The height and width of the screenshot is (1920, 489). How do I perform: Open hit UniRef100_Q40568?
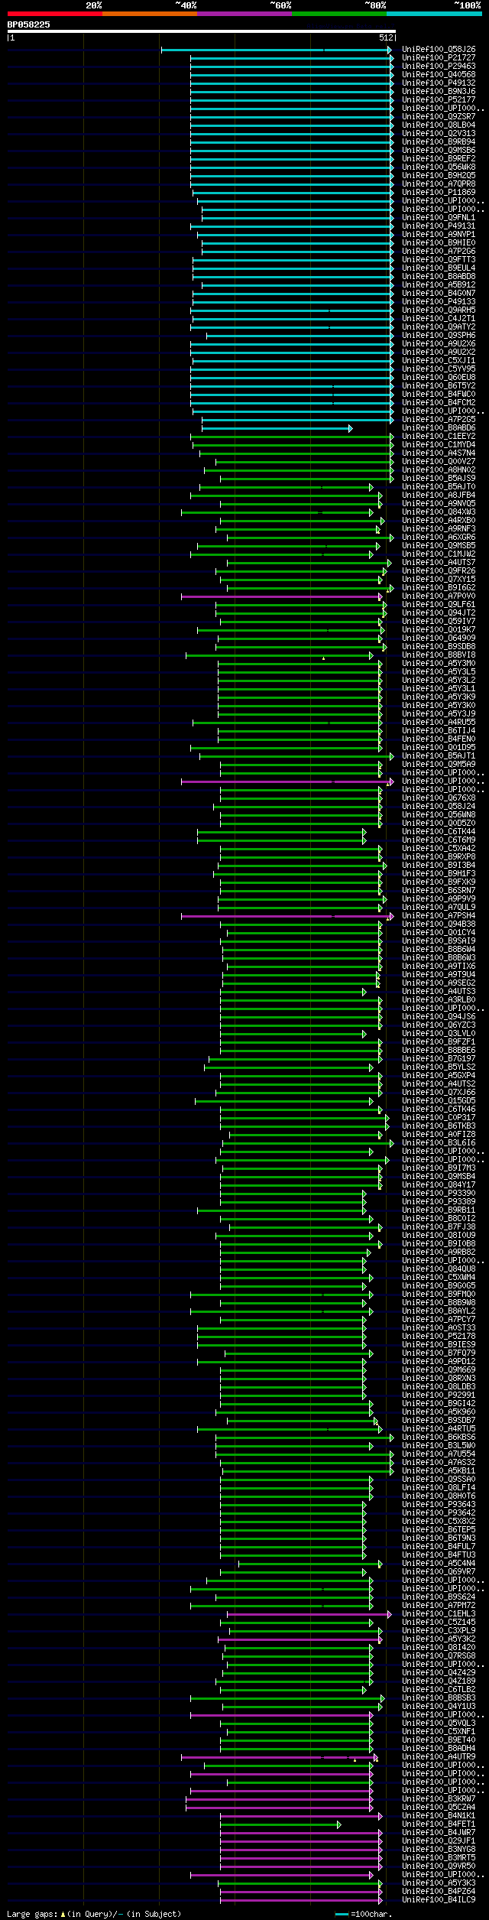click(x=439, y=74)
